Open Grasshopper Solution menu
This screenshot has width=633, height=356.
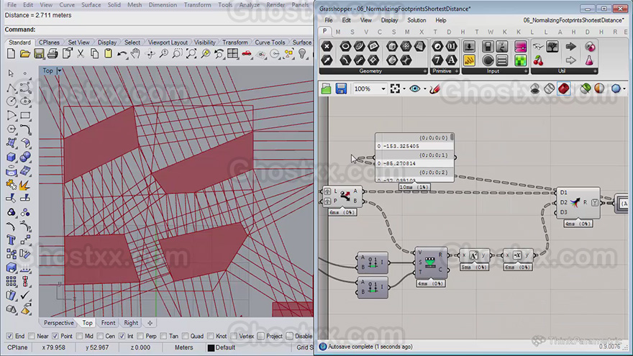pos(416,20)
